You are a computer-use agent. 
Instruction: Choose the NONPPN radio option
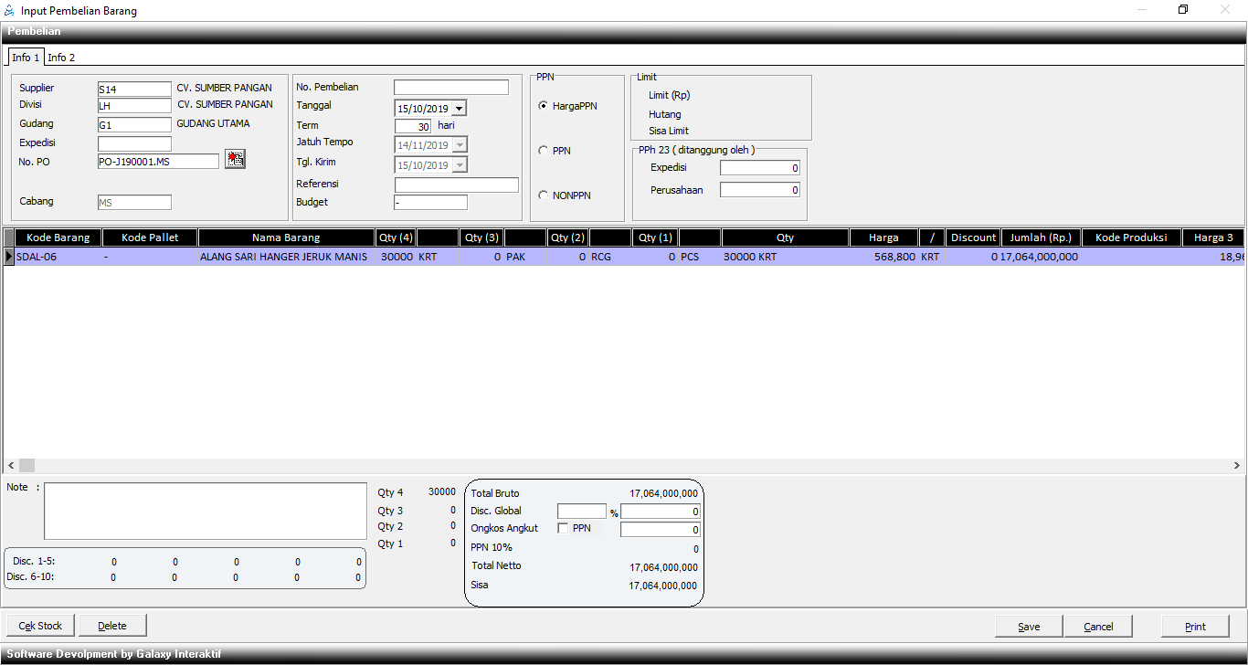tap(544, 195)
